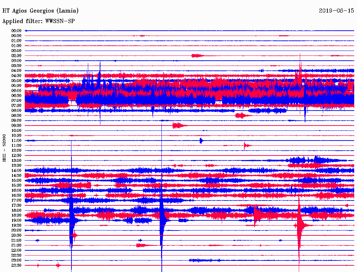Select the 11:30 time label
357x272 pixels.
(x=16, y=145)
